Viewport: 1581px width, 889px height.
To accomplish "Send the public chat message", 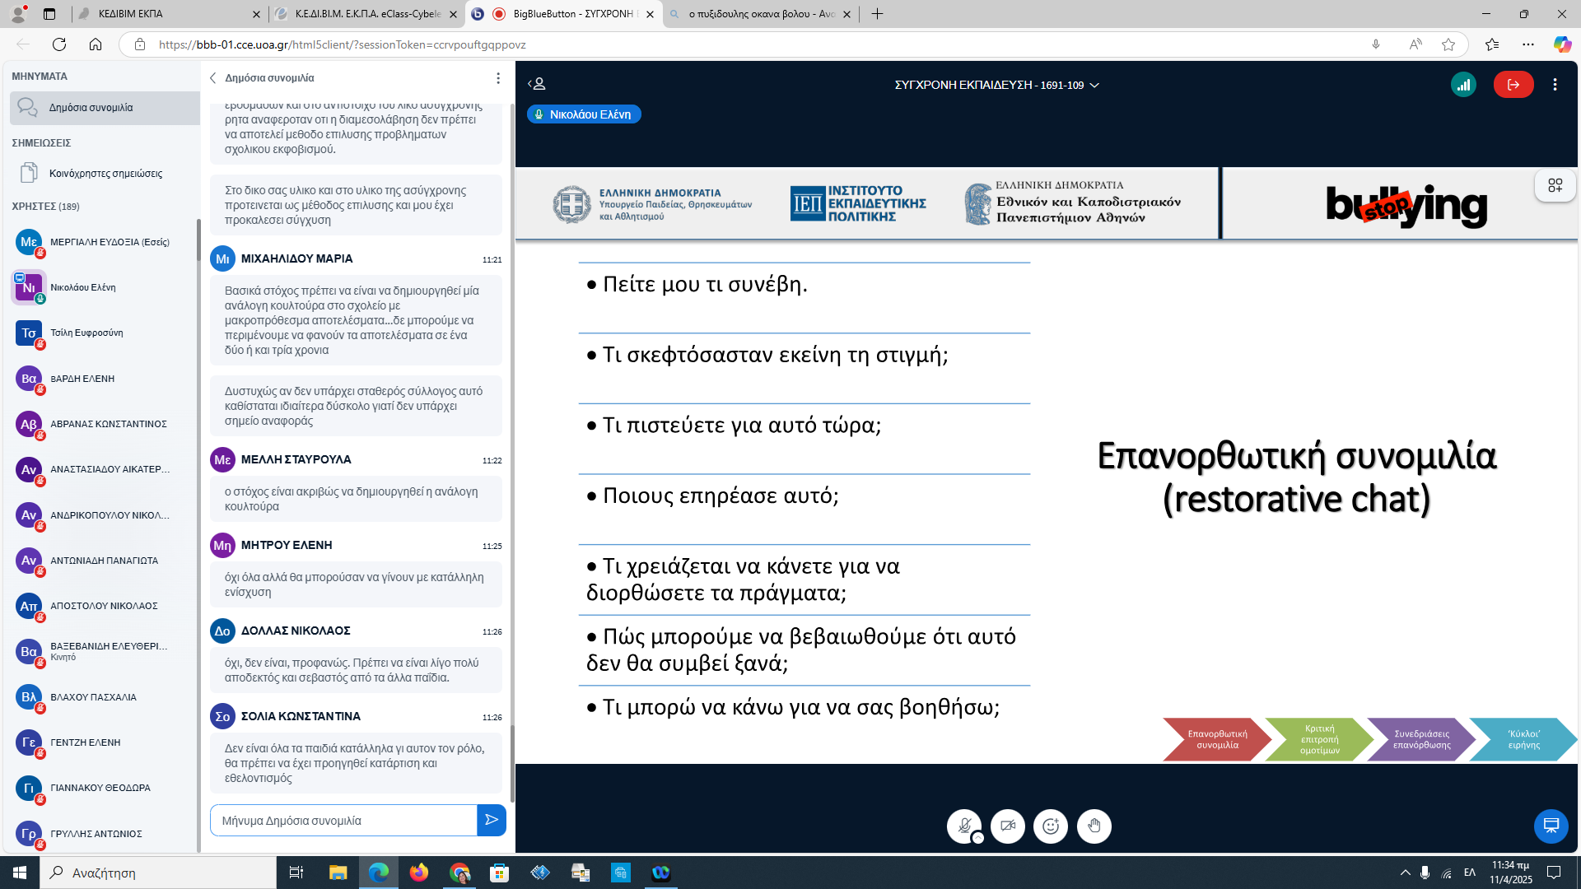I will tap(492, 820).
